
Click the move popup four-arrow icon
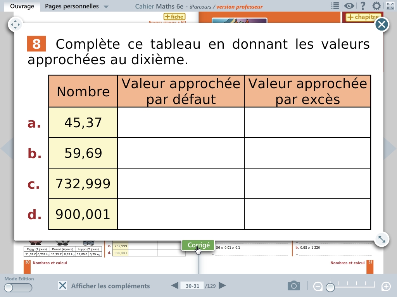tap(15, 25)
